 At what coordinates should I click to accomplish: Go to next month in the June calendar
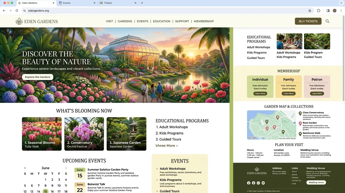click(66, 168)
